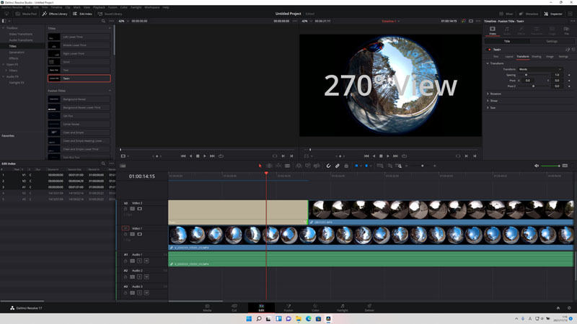Solo the Audio 2 track
The width and height of the screenshot is (577, 324).
(x=139, y=276)
